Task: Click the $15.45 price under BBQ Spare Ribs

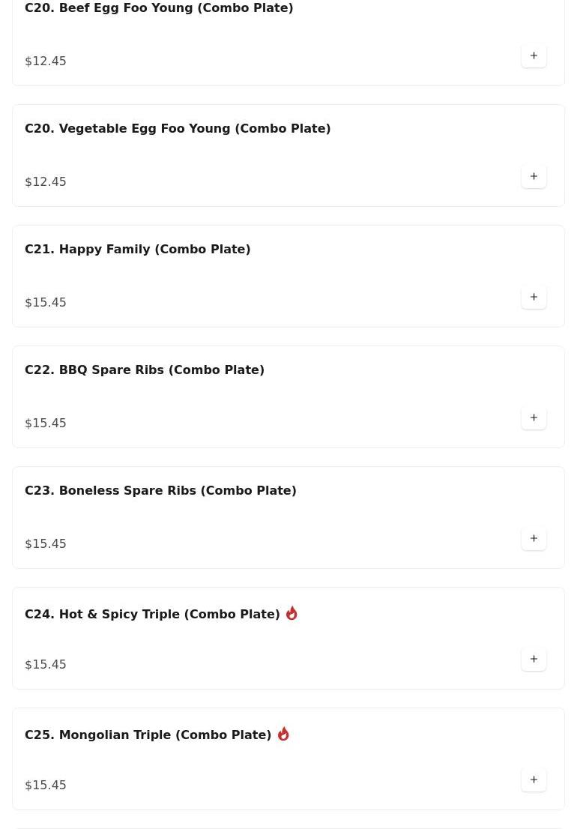Action: tap(46, 423)
